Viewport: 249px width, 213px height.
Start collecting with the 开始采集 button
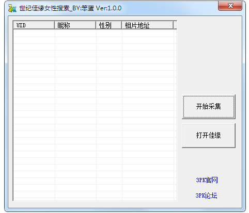tap(209, 107)
